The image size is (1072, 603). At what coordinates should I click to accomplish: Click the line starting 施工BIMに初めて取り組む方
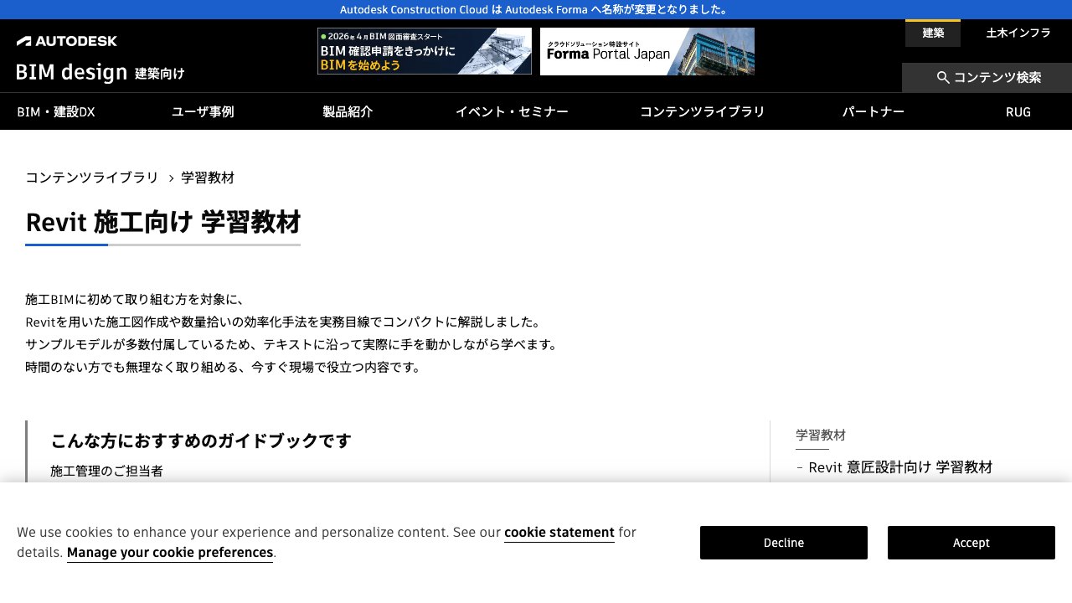[x=134, y=300]
